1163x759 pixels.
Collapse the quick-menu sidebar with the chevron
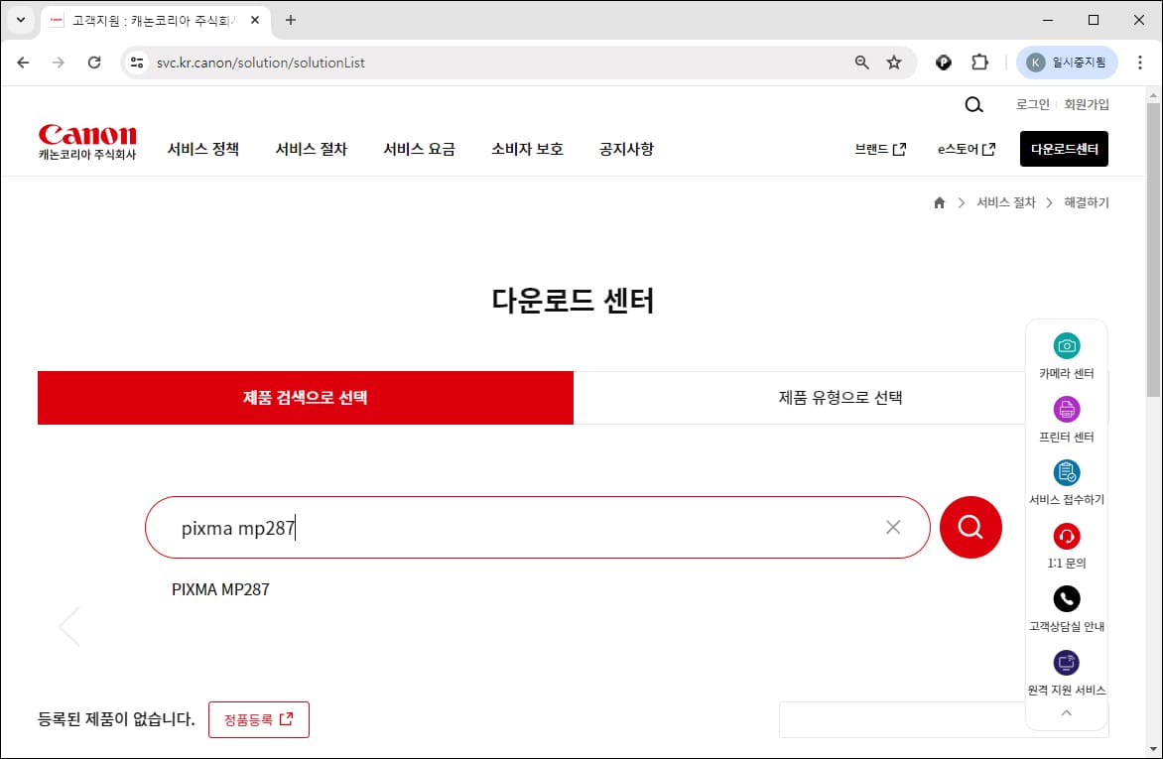(1067, 712)
